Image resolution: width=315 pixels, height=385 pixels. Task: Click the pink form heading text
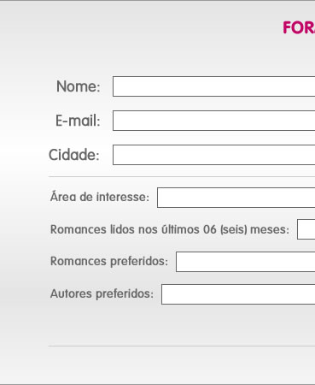[299, 28]
